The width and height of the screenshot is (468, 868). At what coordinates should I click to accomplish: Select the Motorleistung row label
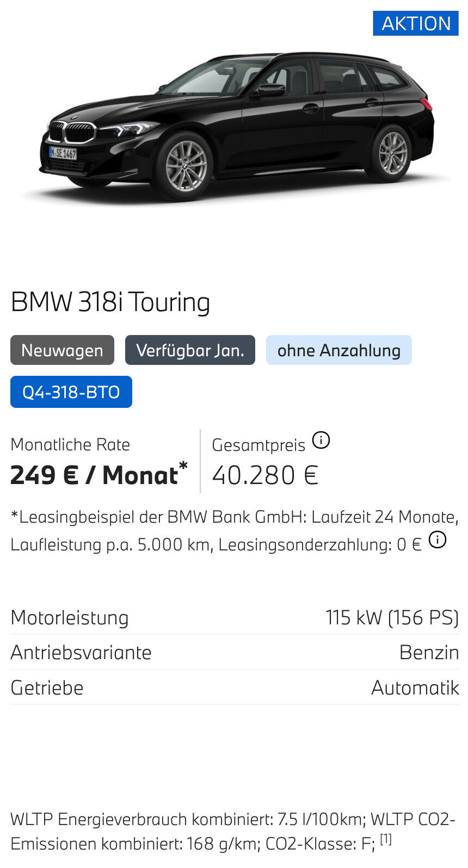pos(70,618)
